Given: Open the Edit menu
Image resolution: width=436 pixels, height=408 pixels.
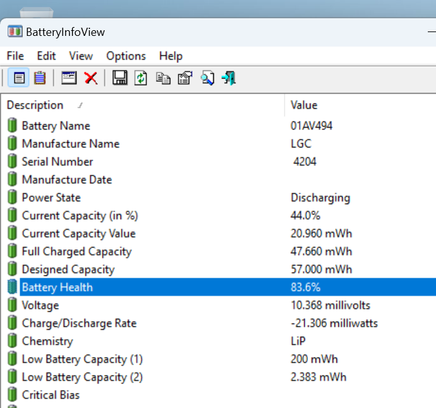Looking at the screenshot, I should [47, 56].
